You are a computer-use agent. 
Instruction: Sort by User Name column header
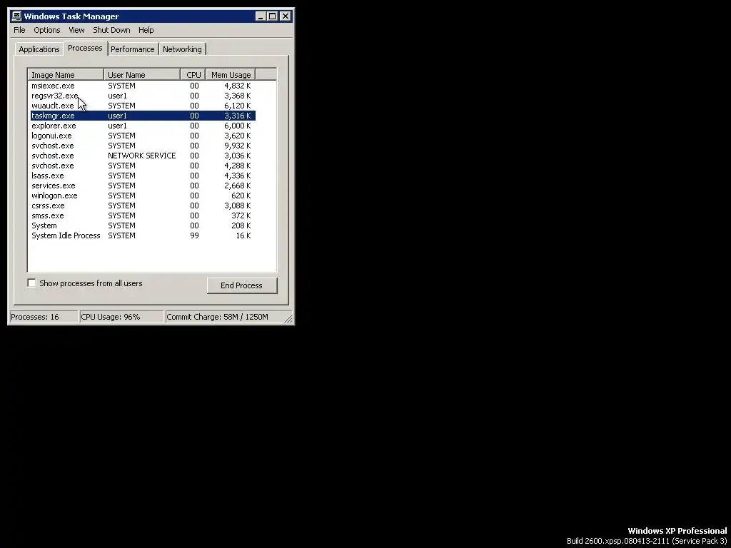(142, 74)
